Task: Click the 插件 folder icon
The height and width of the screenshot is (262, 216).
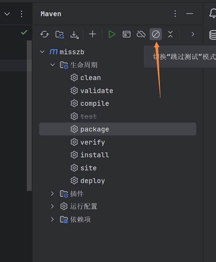Action: 64,194
